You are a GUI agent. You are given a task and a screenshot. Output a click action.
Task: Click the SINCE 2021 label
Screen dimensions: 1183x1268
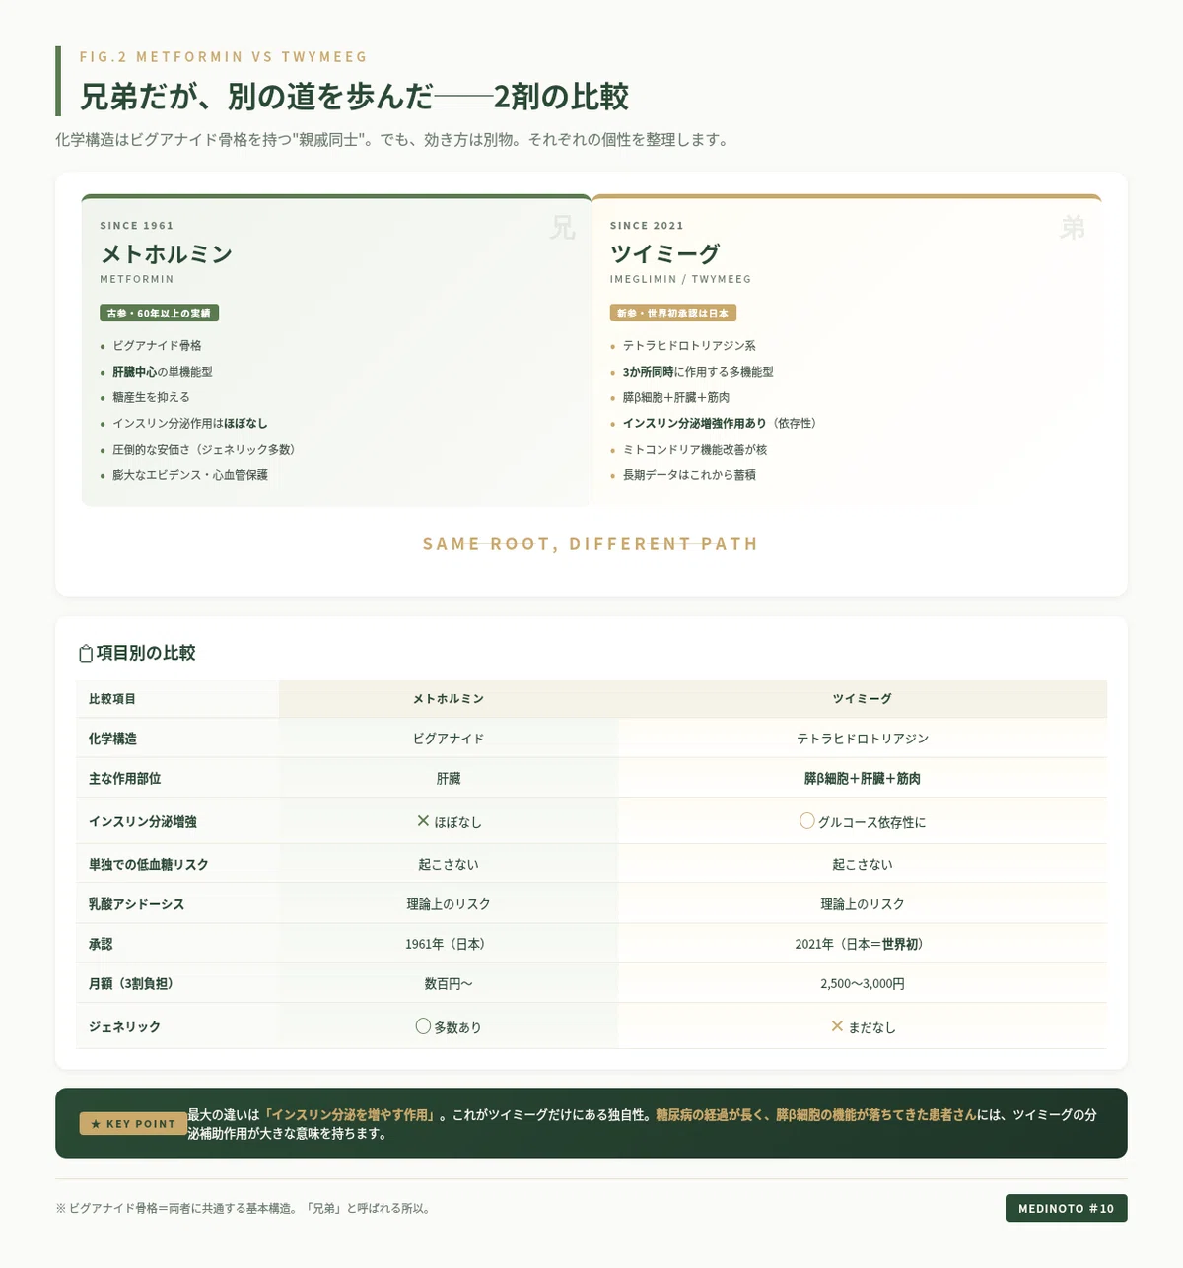tap(647, 226)
